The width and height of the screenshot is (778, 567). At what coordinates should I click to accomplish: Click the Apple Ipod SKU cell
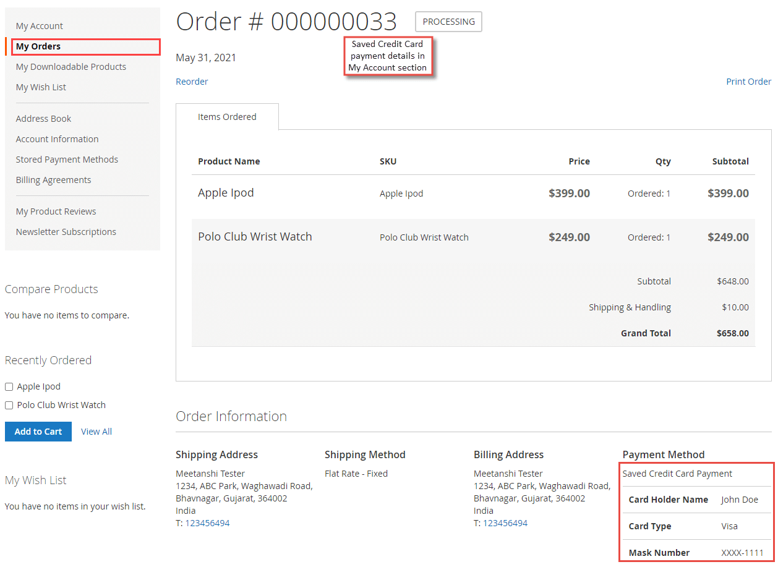[401, 194]
